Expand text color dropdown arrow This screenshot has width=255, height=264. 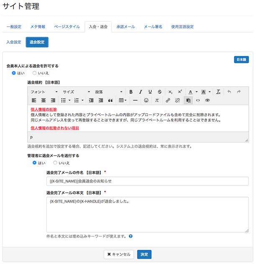click(x=196, y=92)
